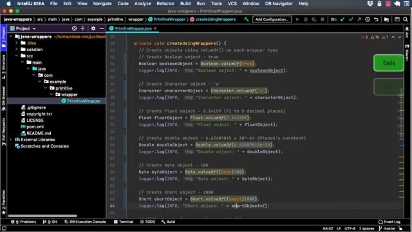
Task: Expand the solution folder
Action: [17, 49]
